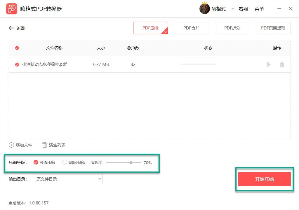
Task: Click the 6.27 MB size cell
Action: click(101, 64)
